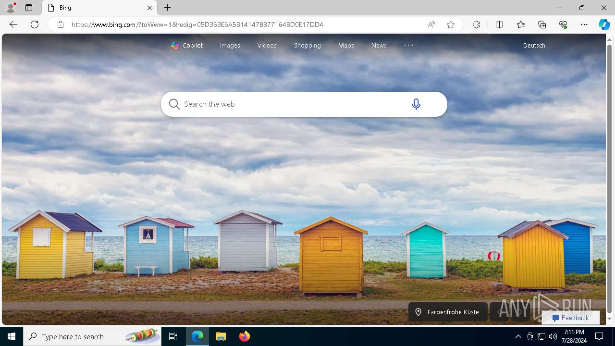
Task: Switch to Images search
Action: 230,45
